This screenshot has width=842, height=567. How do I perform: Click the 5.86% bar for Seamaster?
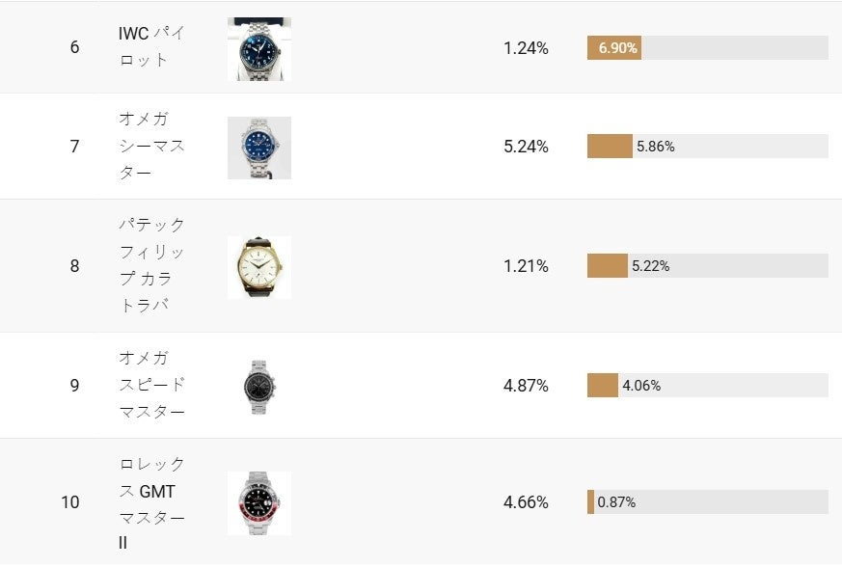707,147
